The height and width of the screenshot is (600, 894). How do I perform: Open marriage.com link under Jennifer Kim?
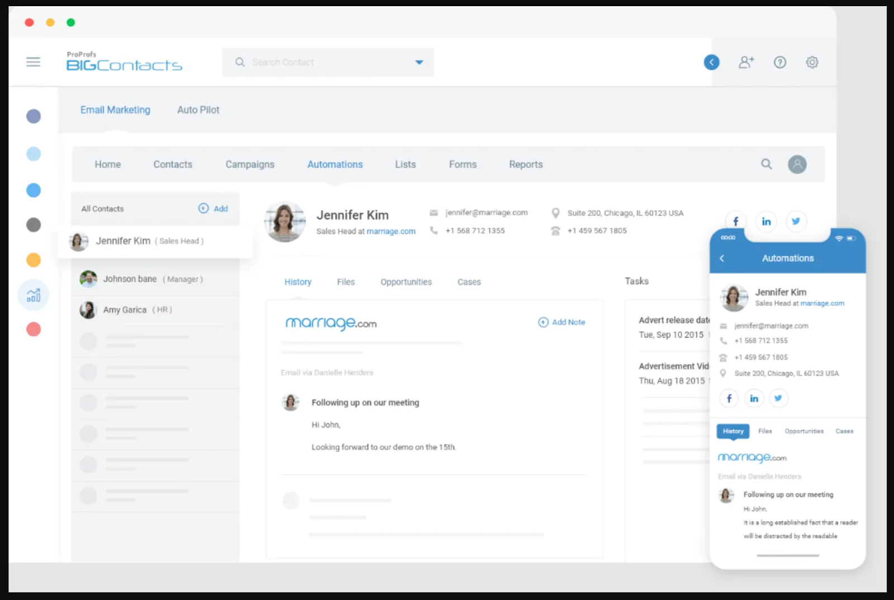391,232
